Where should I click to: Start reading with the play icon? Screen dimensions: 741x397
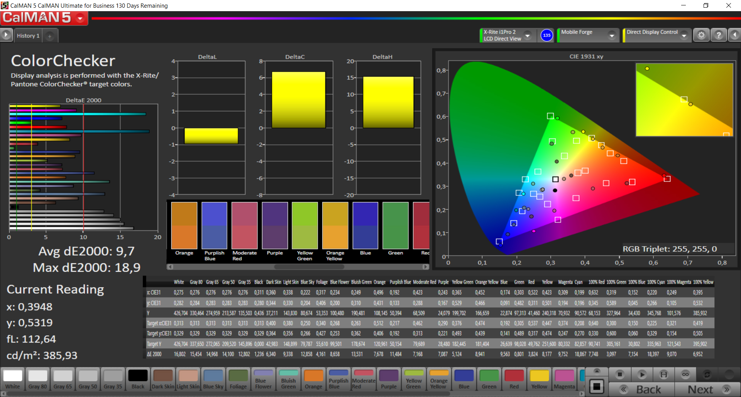pyautogui.click(x=642, y=374)
